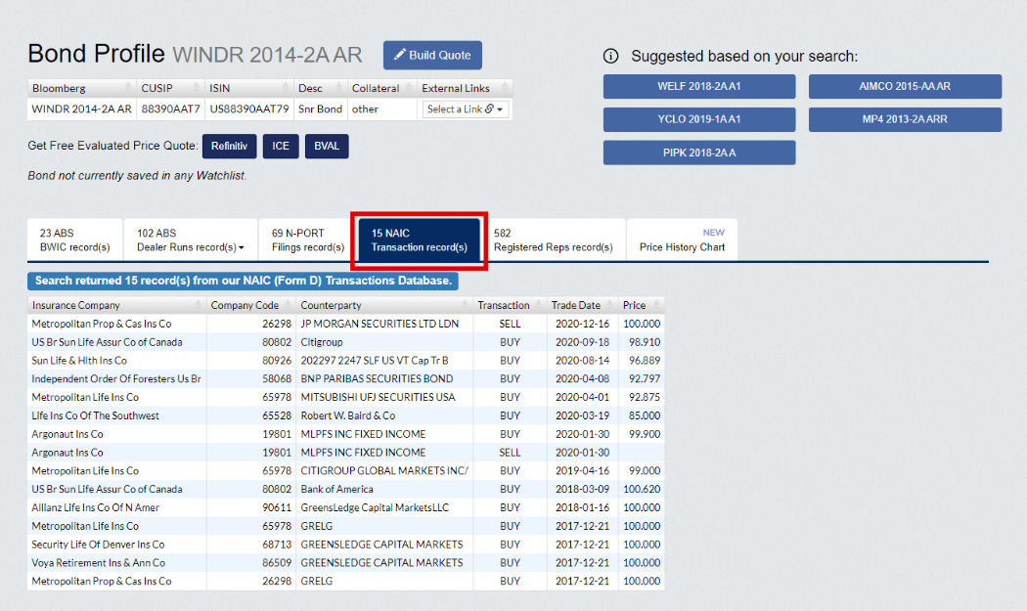Viewport: 1027px width, 611px height.
Task: Select the 15 NAIC Transaction records tab
Action: point(419,240)
